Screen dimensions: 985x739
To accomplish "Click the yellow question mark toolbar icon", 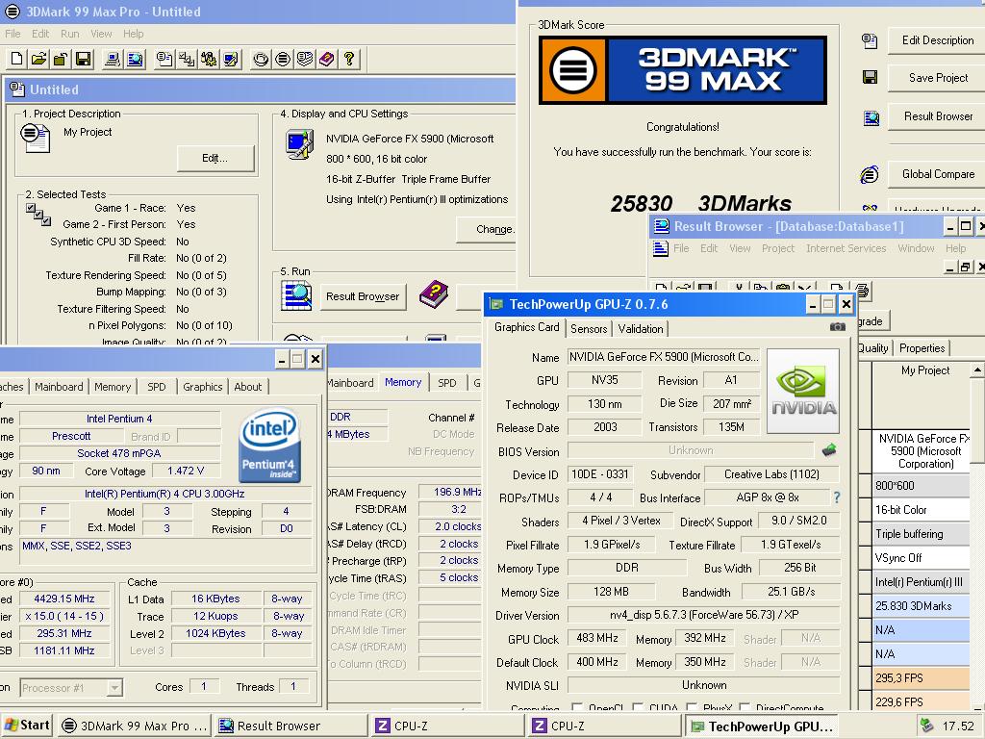I will [349, 59].
